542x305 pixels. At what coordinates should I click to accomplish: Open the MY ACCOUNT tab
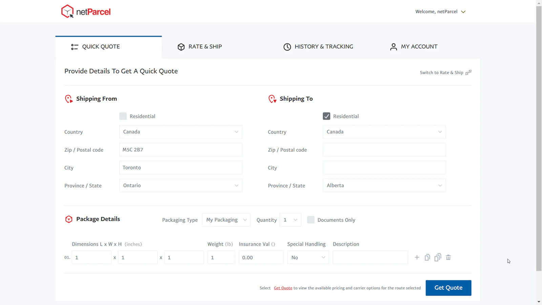(x=414, y=46)
